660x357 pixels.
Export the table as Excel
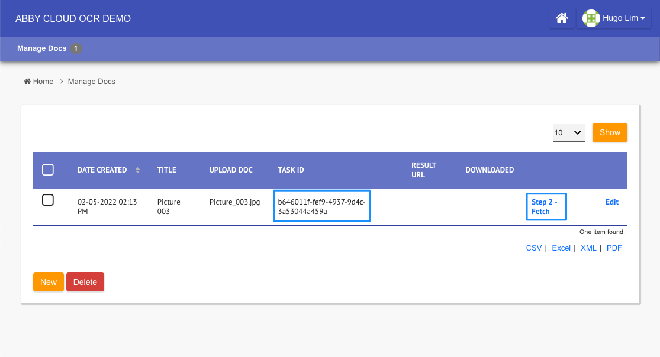561,248
